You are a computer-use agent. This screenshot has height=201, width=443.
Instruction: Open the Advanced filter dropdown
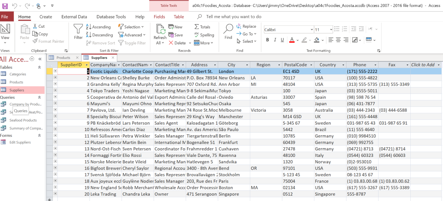tap(132, 35)
